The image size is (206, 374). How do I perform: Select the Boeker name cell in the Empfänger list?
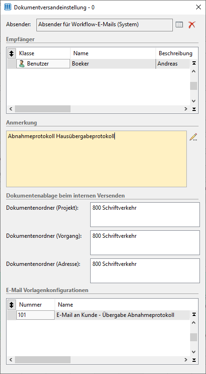113,64
